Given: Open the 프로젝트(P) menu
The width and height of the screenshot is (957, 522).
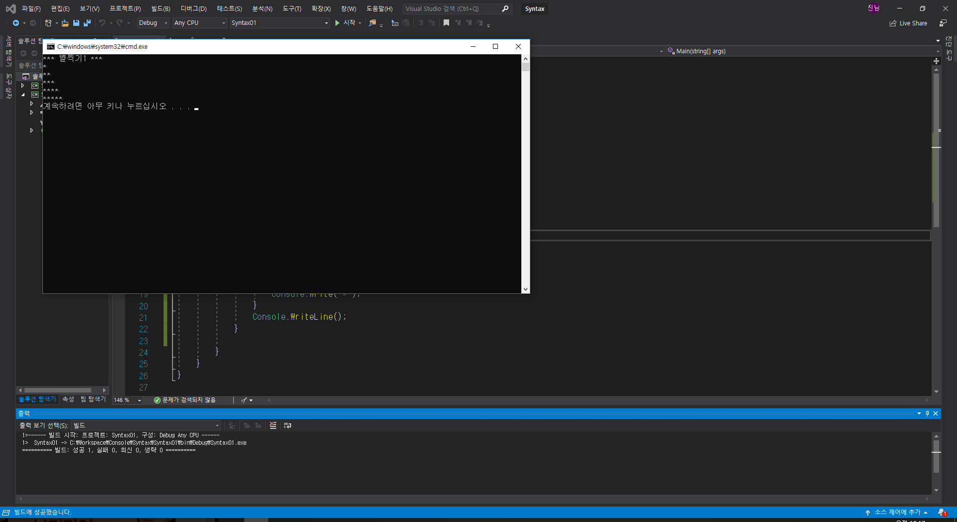Looking at the screenshot, I should (x=125, y=8).
